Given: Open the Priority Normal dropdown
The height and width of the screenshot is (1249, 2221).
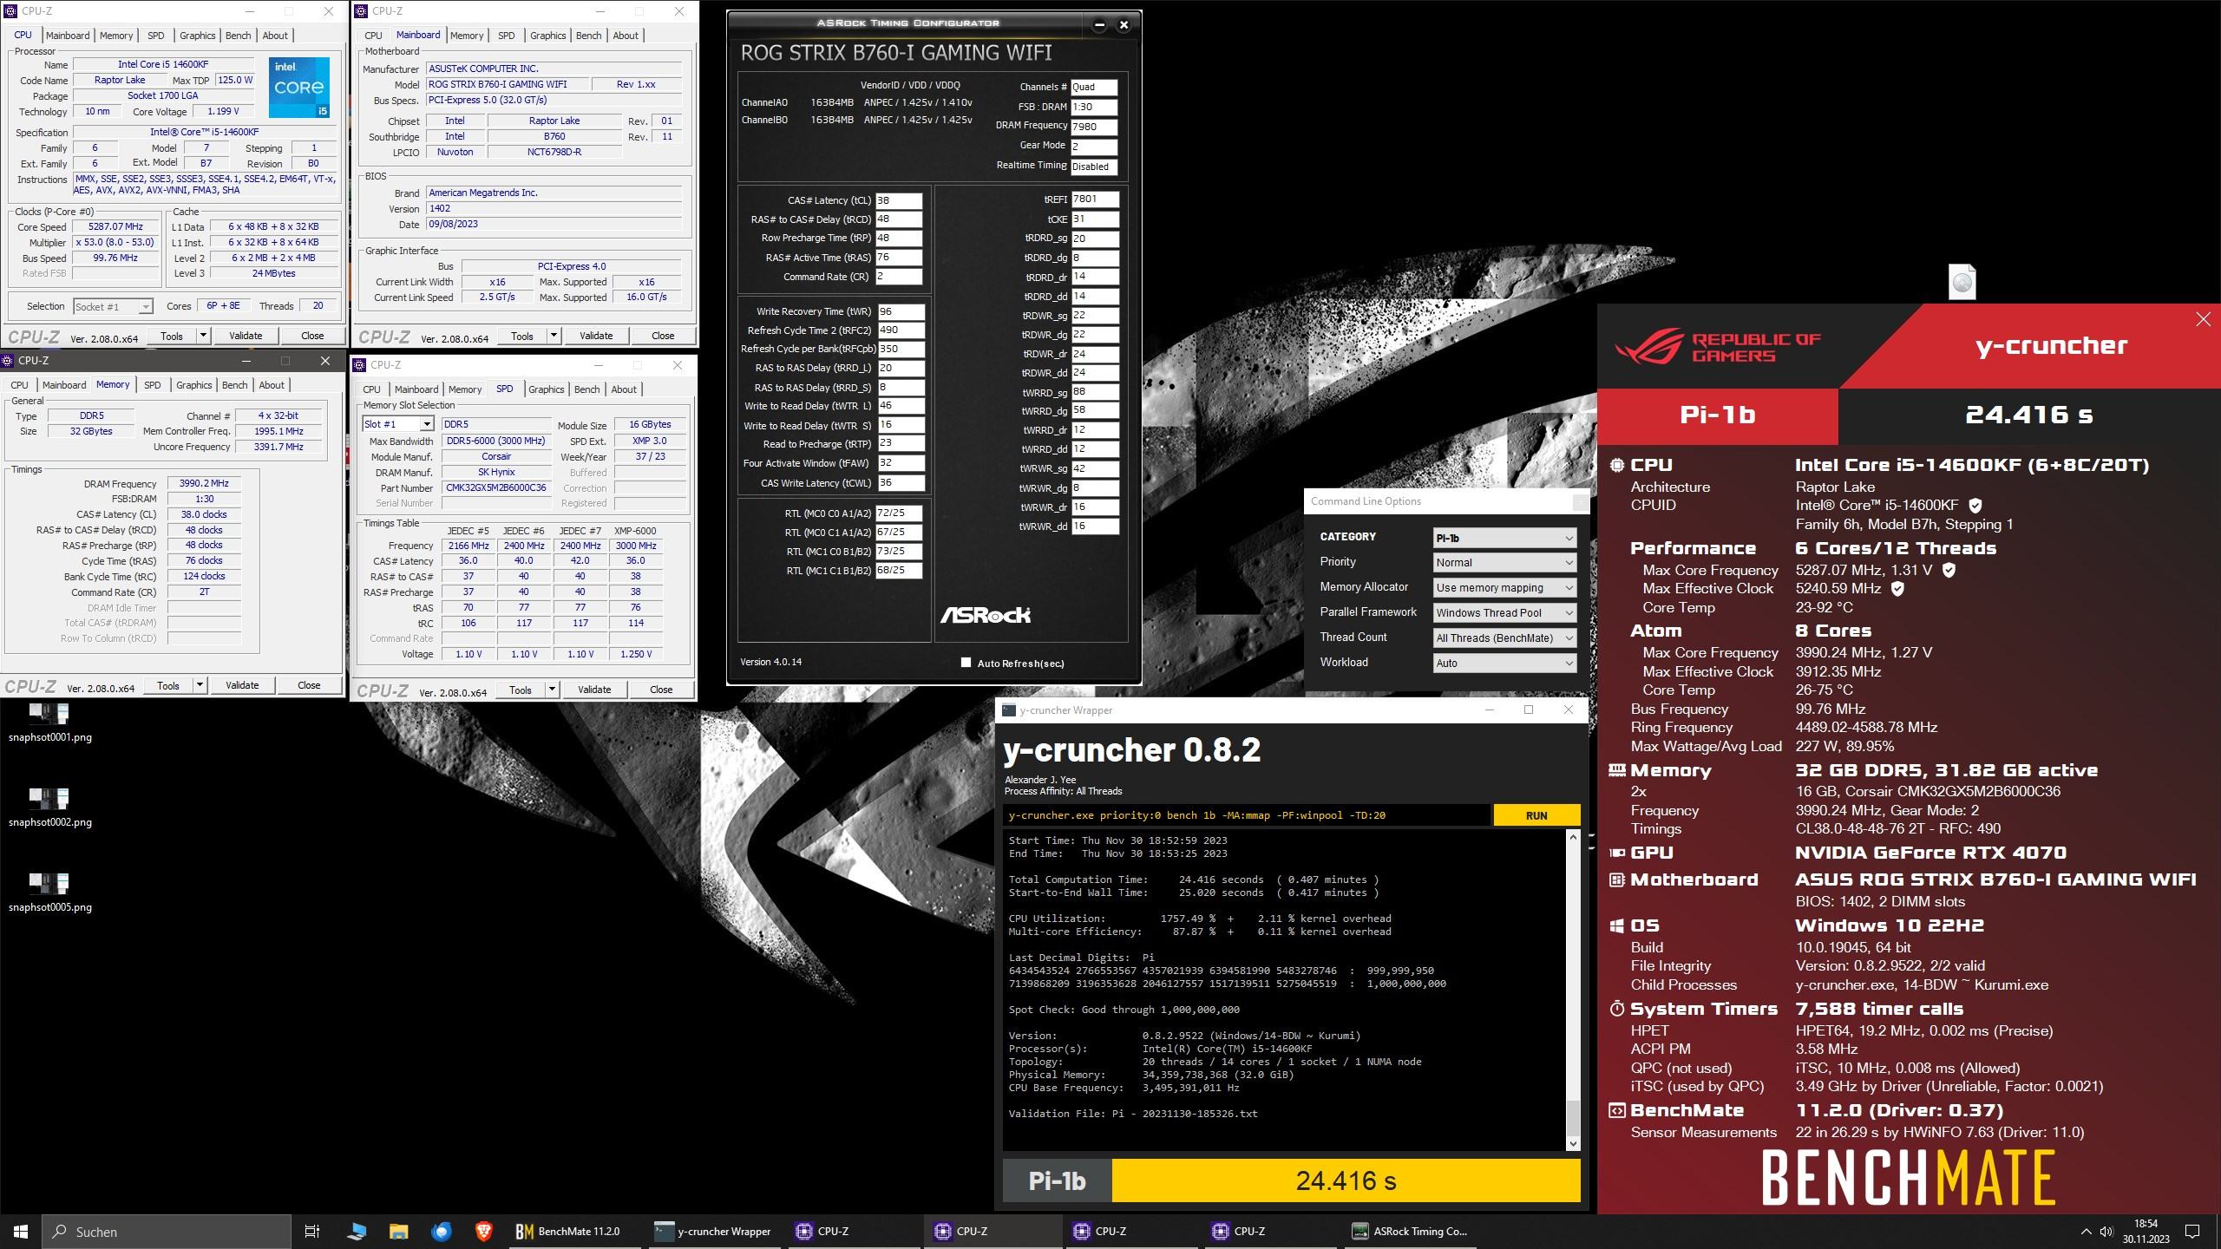Looking at the screenshot, I should (x=1504, y=562).
